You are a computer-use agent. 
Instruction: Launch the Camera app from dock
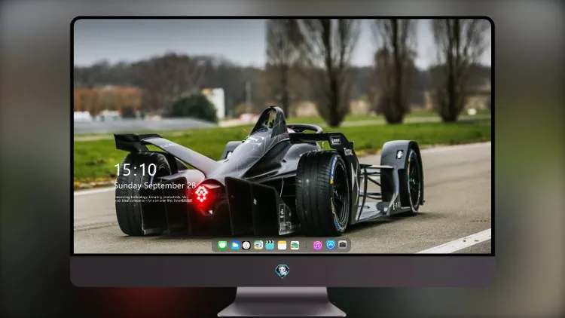click(x=343, y=245)
